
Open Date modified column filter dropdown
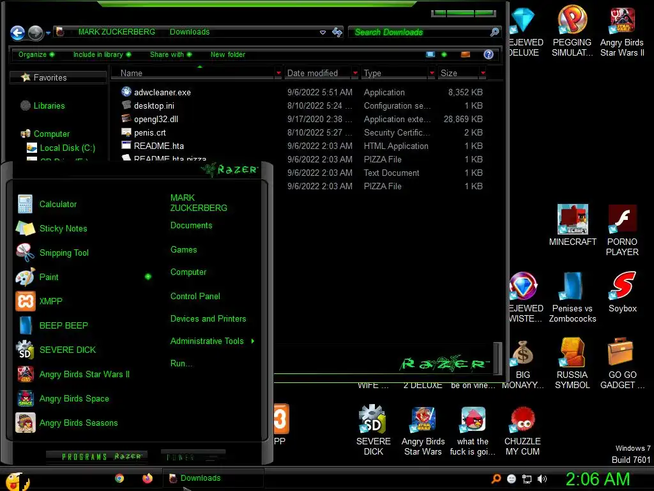[x=355, y=73]
